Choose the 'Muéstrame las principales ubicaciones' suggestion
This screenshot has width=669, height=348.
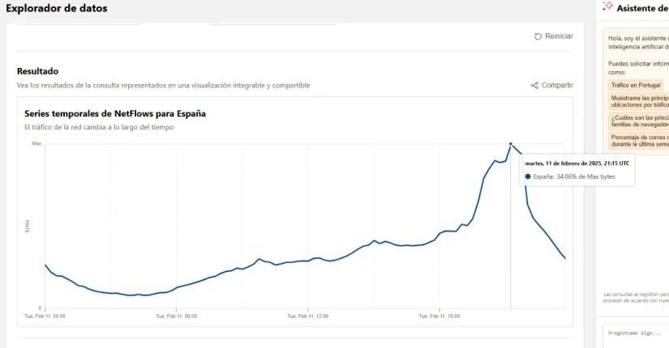click(639, 100)
